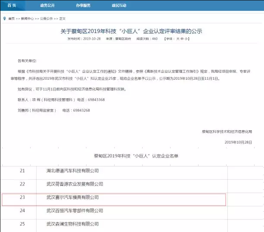
Task: Select 武汉赛尔汽车模具有限公司 cell
Action: [x=72, y=197]
